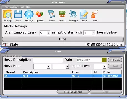The height and width of the screenshot is (99, 127).
Task: Launch the Strength tool icon
Action: pos(73,14)
